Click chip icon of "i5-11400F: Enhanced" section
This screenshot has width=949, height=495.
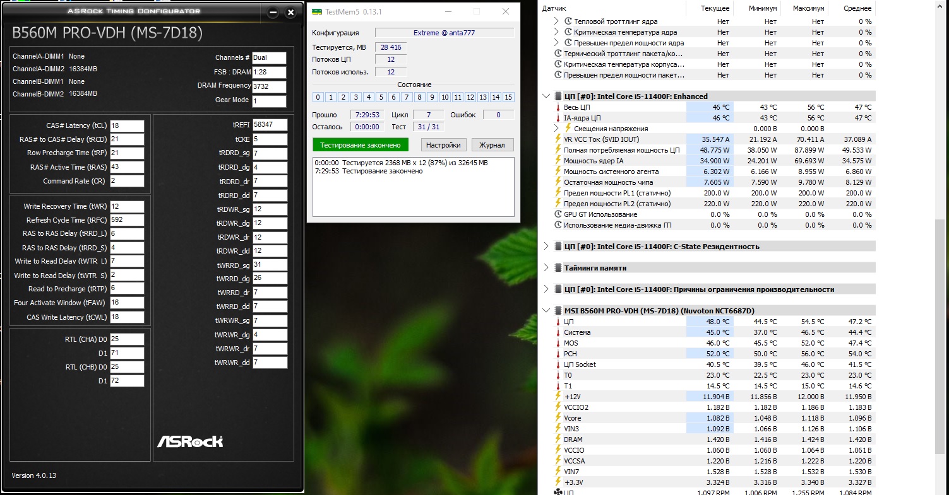[x=558, y=96]
